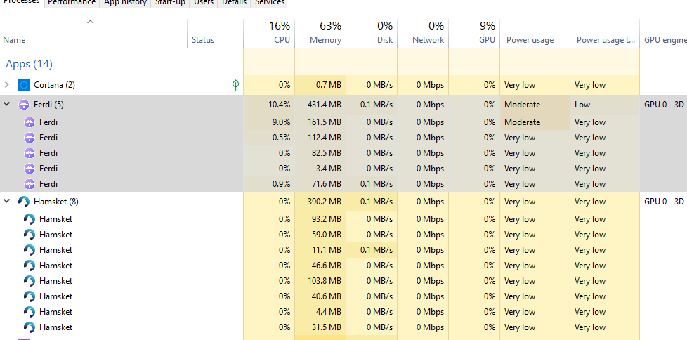Select Hamsket icon in the 31.5 MB row
This screenshot has height=340, width=687.
click(x=30, y=327)
